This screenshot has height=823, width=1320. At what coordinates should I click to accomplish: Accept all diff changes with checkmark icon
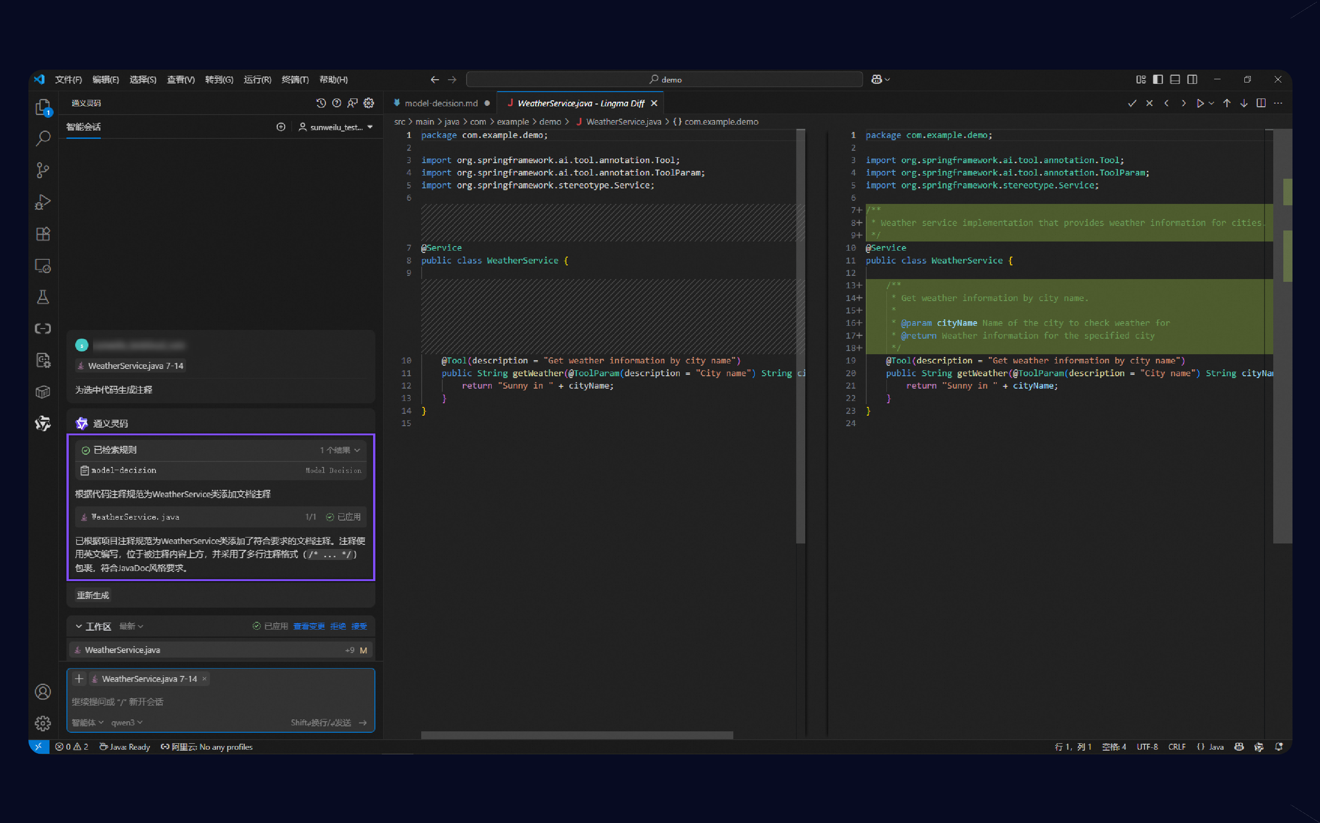1132,103
